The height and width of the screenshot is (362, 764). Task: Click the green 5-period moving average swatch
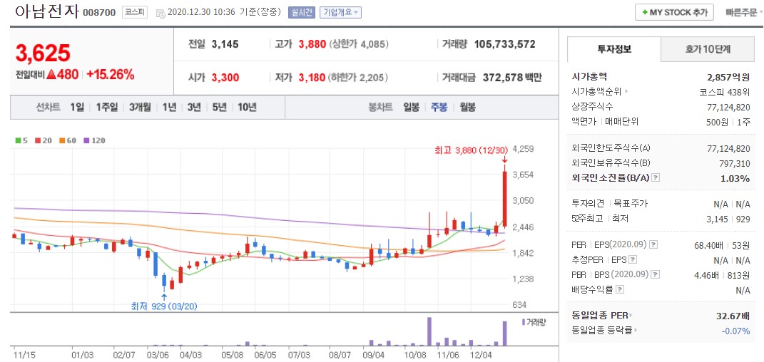pyautogui.click(x=18, y=140)
